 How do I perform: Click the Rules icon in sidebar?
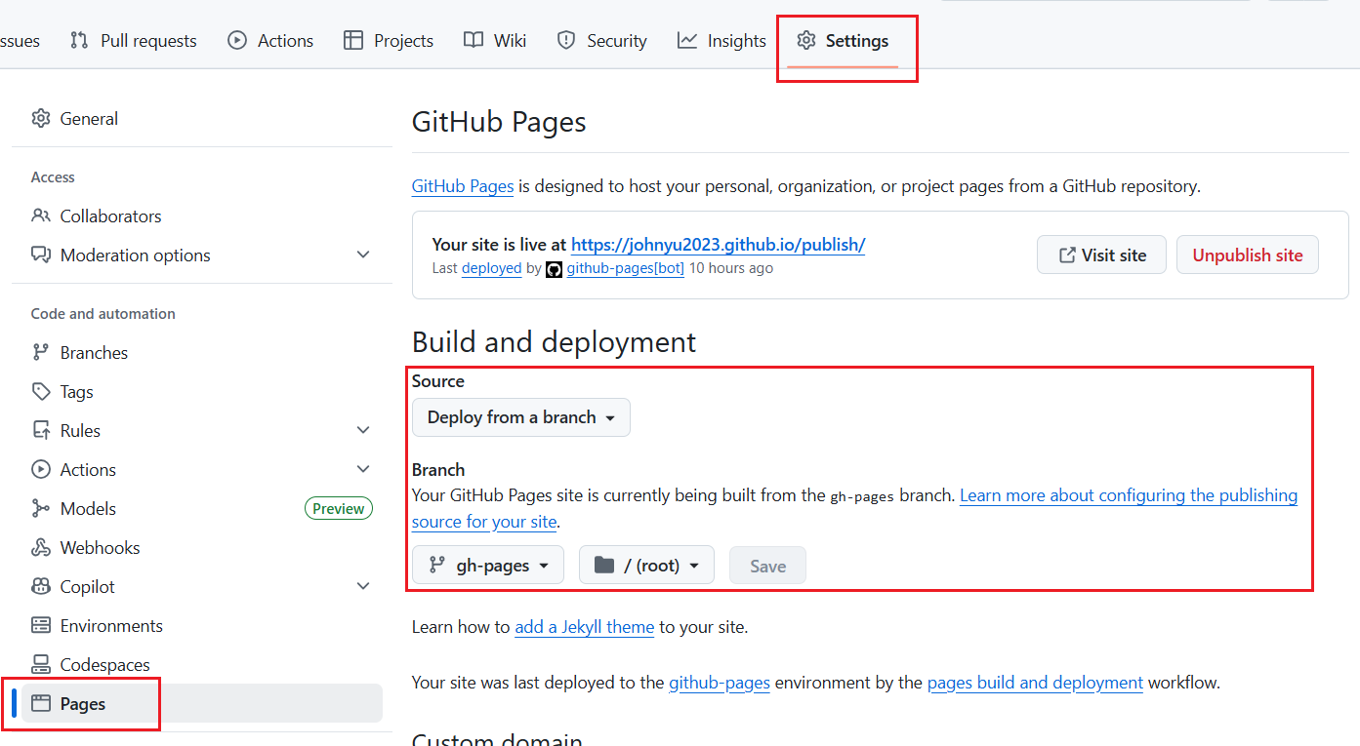coord(41,430)
